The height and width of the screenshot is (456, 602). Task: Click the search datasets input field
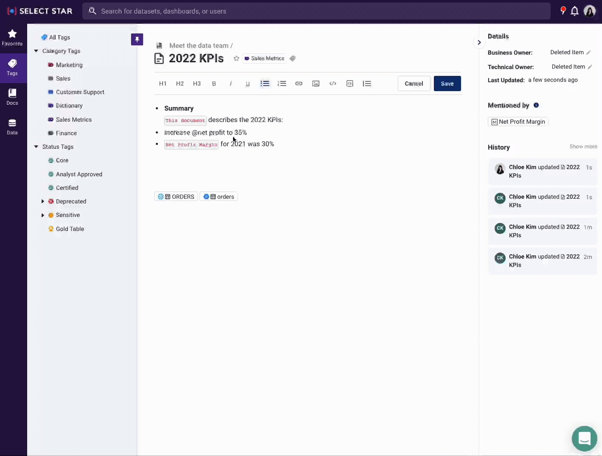[316, 11]
